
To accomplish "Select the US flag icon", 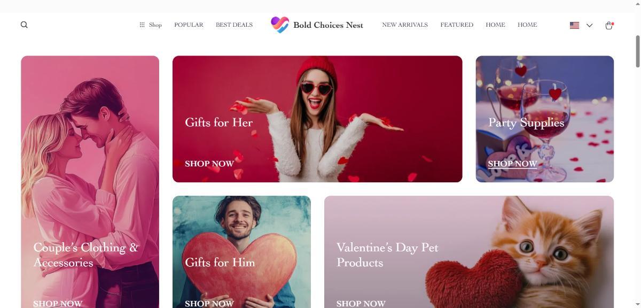I will (575, 25).
